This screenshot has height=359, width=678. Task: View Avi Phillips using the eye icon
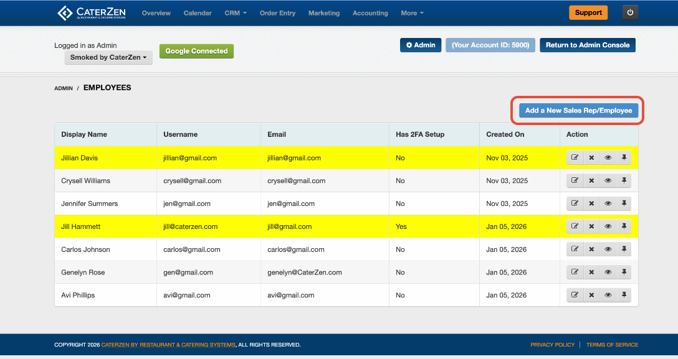608,295
